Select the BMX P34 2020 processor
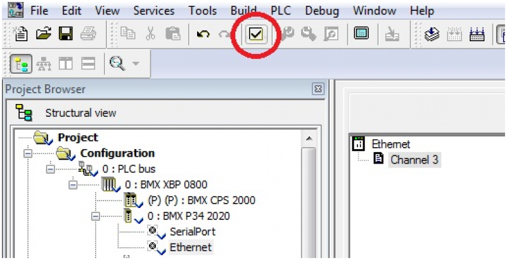 [x=188, y=216]
